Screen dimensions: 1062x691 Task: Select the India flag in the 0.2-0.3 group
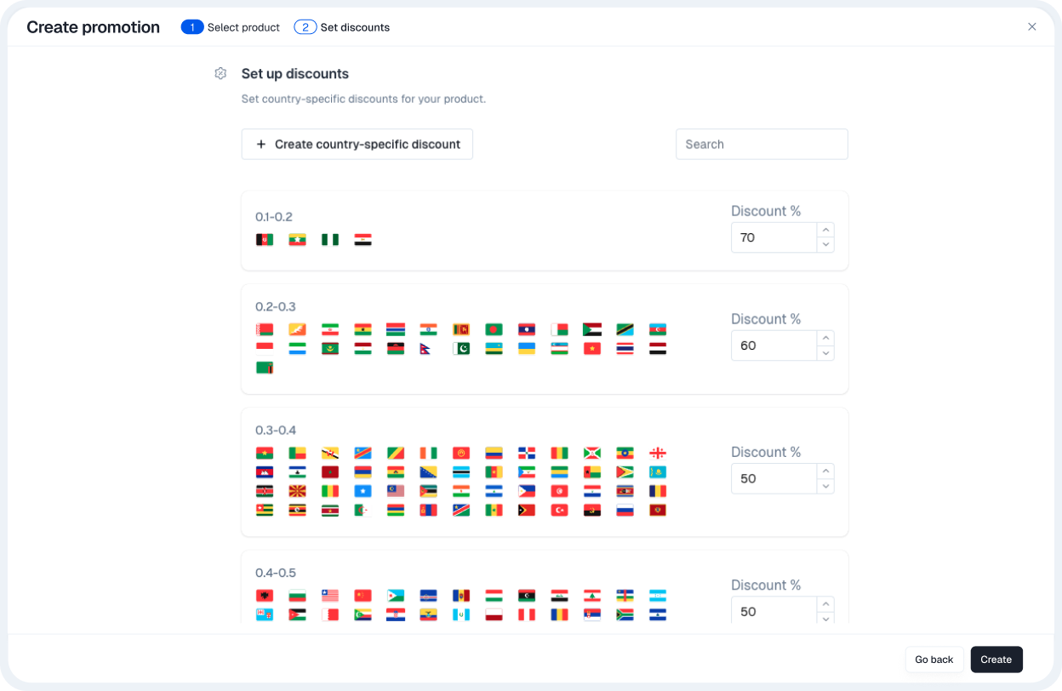tap(428, 329)
